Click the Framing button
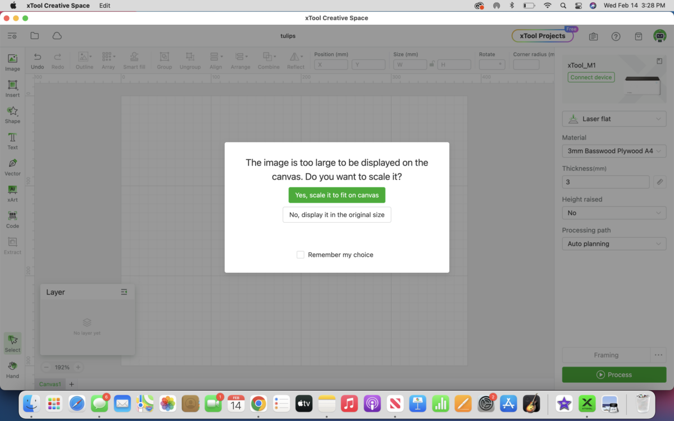 coord(606,355)
